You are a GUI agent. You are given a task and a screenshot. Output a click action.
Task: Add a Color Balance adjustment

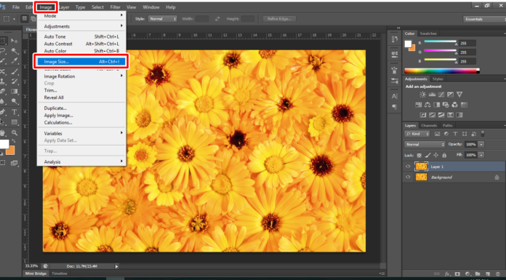pos(427,105)
